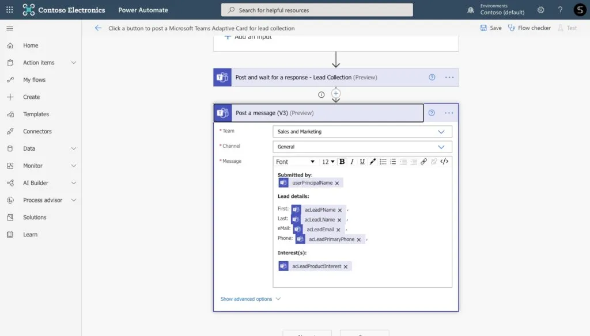
Task: Open the settings gear icon
Action: pyautogui.click(x=540, y=10)
